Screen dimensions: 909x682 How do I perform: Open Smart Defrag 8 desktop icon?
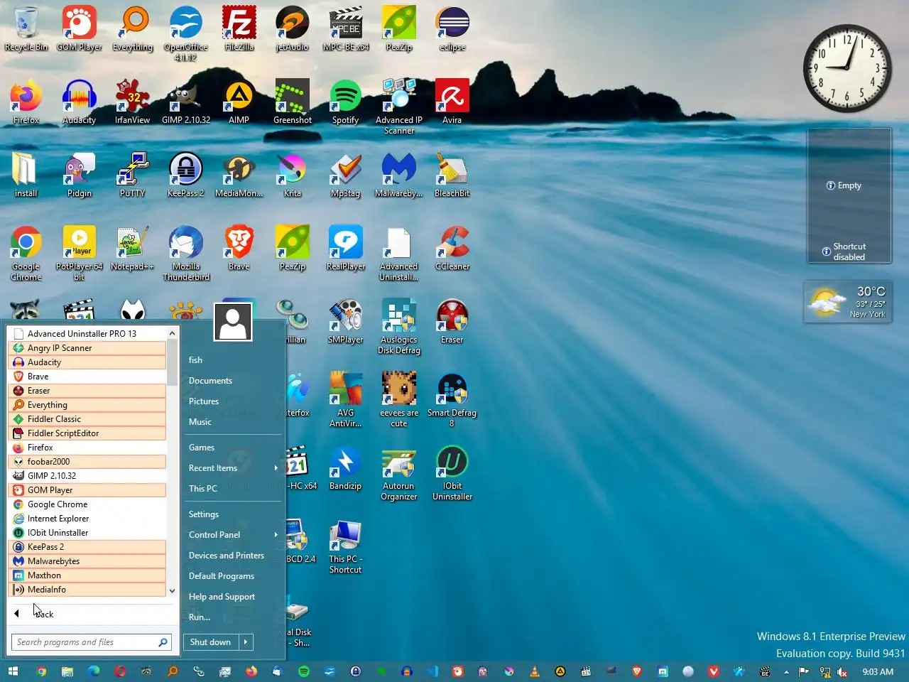click(x=452, y=399)
